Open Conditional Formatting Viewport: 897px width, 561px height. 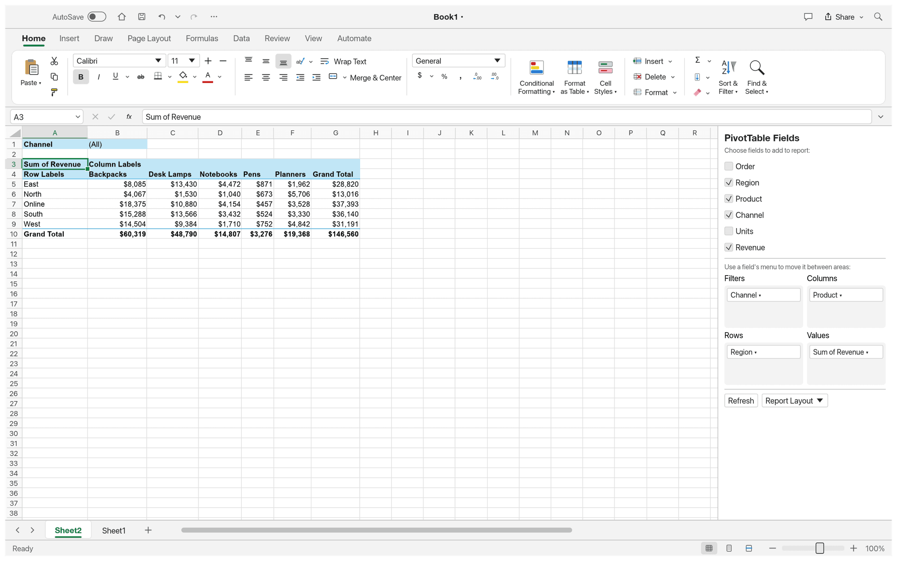536,77
